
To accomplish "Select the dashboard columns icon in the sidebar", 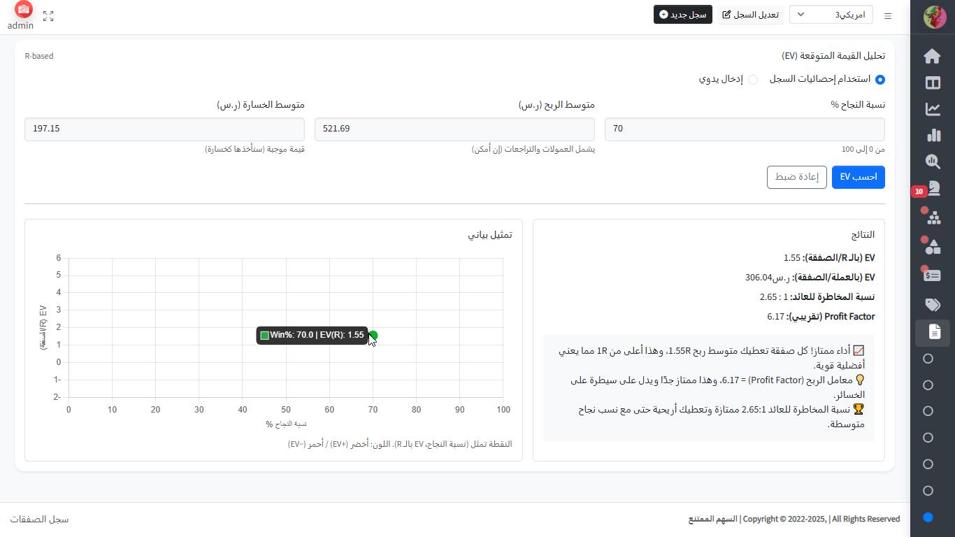I will 931,83.
